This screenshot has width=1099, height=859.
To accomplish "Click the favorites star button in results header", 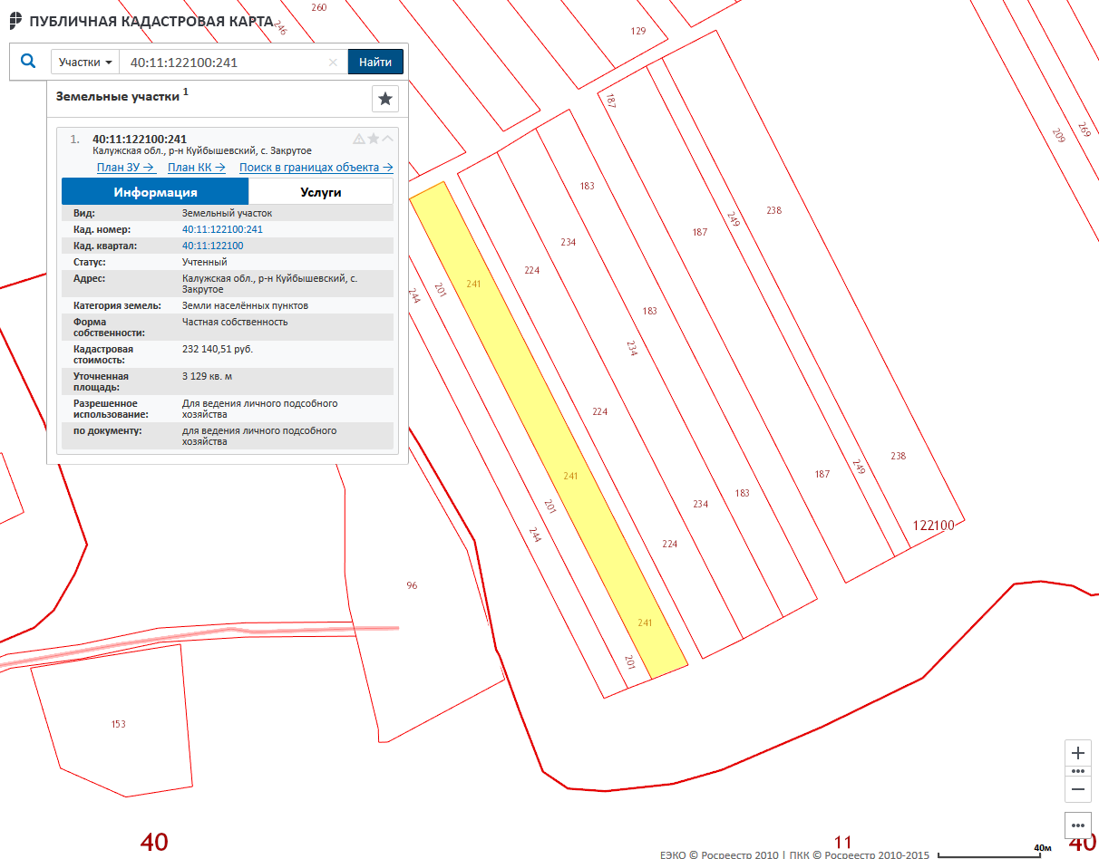I will pos(385,99).
